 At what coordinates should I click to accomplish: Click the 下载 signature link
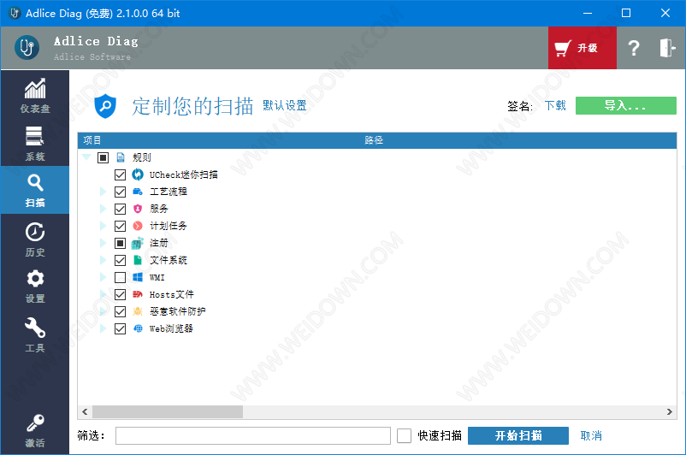(x=555, y=105)
